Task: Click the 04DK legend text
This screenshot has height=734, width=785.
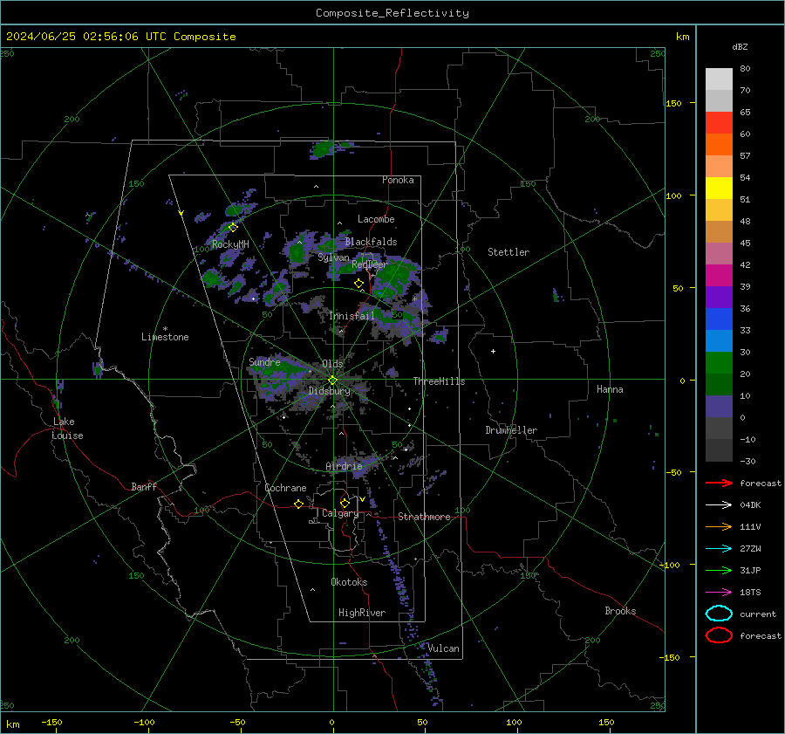Action: 750,505
